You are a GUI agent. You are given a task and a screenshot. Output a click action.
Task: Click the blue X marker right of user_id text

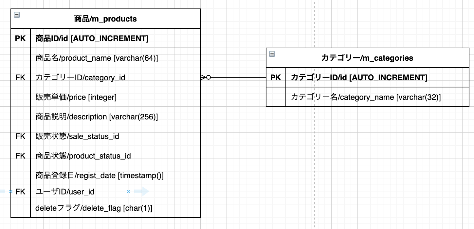click(x=128, y=191)
